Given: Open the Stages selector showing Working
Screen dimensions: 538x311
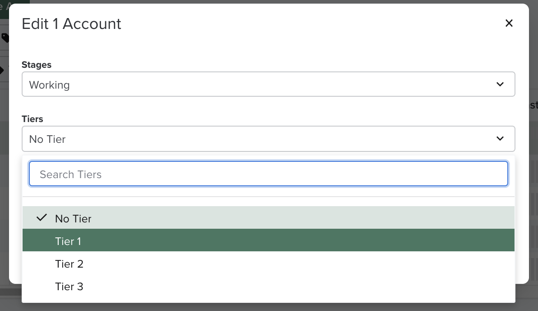Looking at the screenshot, I should (x=269, y=84).
